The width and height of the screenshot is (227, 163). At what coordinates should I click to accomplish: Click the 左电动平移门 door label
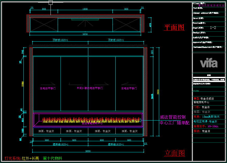point(48,88)
